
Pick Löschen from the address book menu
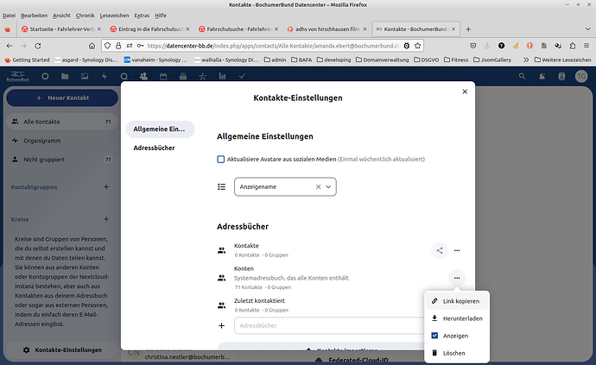click(456, 353)
